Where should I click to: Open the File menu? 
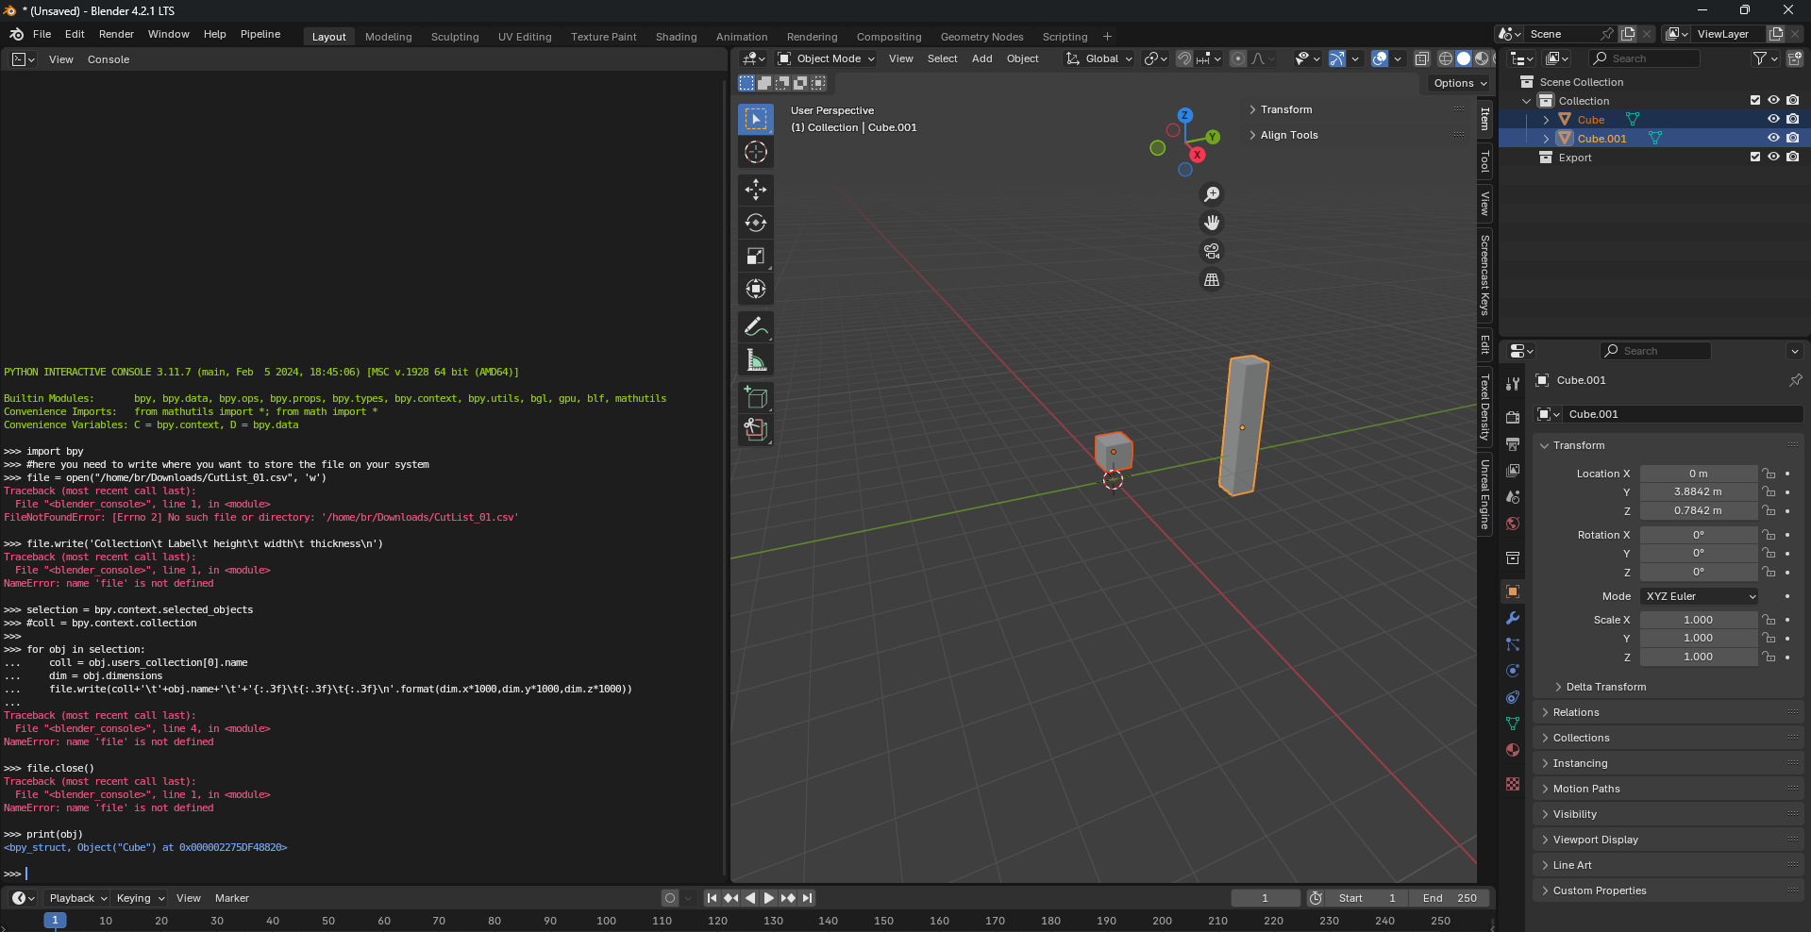click(x=42, y=34)
